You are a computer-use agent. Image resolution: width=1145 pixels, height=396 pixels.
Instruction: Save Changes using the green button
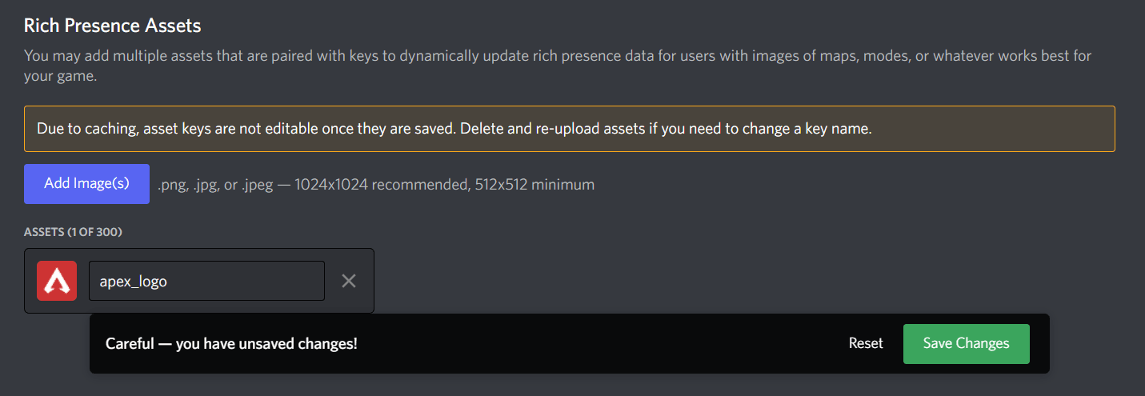click(967, 344)
